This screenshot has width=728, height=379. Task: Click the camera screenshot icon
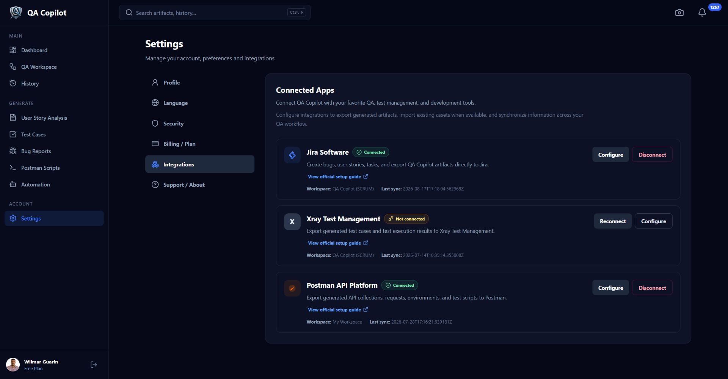[x=679, y=13]
